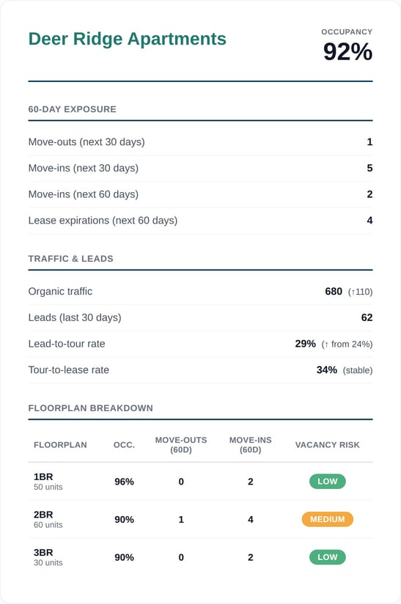Select the 3BR floorplan row label
This screenshot has height=604, width=401.
pos(48,557)
